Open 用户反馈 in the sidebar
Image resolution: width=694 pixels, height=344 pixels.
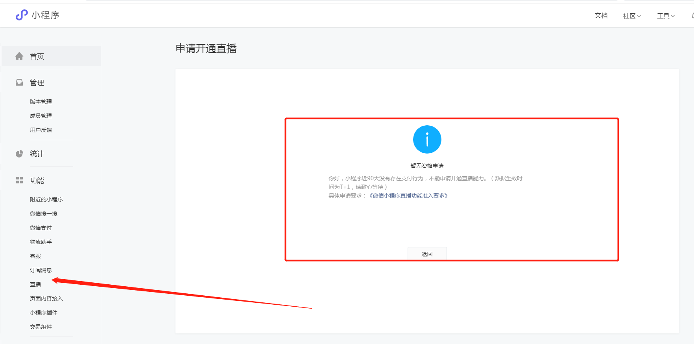point(41,130)
